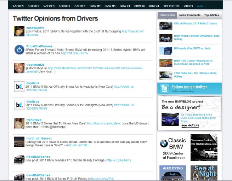Click 2009 BMW Z4 gallery thumbnail

coord(166,75)
